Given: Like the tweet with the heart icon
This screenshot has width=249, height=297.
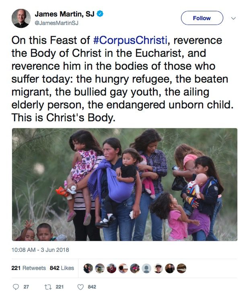Looking at the screenshot, I should [80, 287].
